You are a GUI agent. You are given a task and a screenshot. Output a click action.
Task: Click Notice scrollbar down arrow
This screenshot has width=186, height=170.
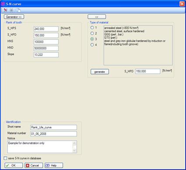coord(74,150)
